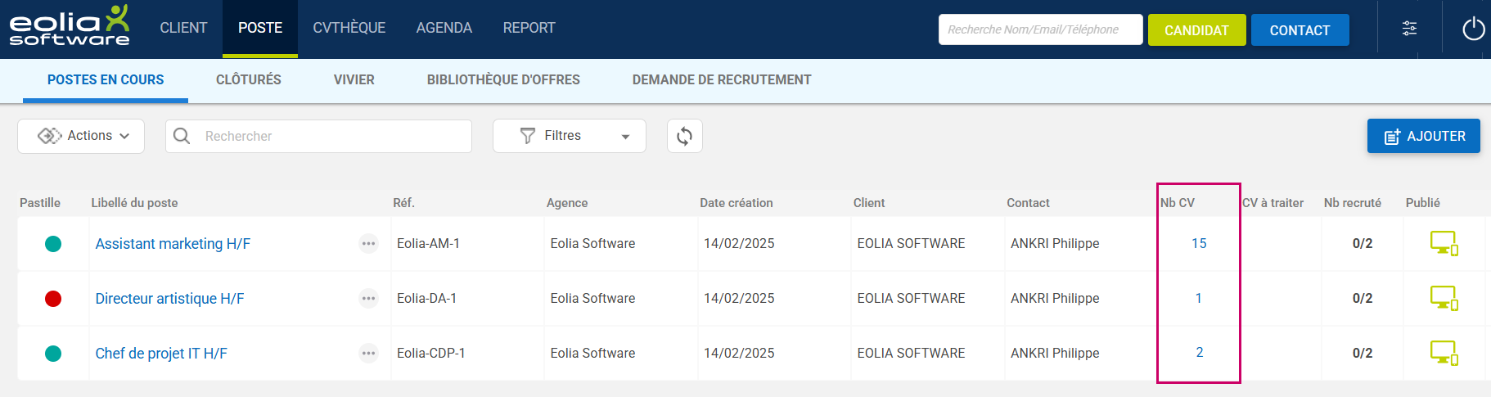The image size is (1491, 397).
Task: Expand the Actions dropdown
Action: tap(82, 136)
